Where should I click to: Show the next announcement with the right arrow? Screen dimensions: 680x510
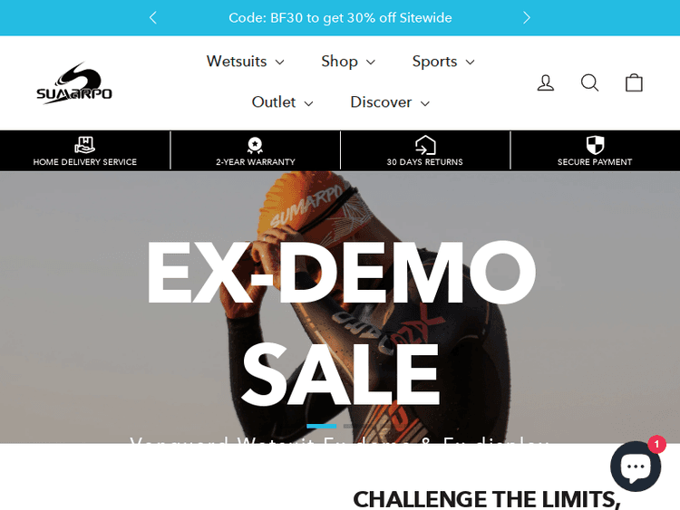(527, 18)
